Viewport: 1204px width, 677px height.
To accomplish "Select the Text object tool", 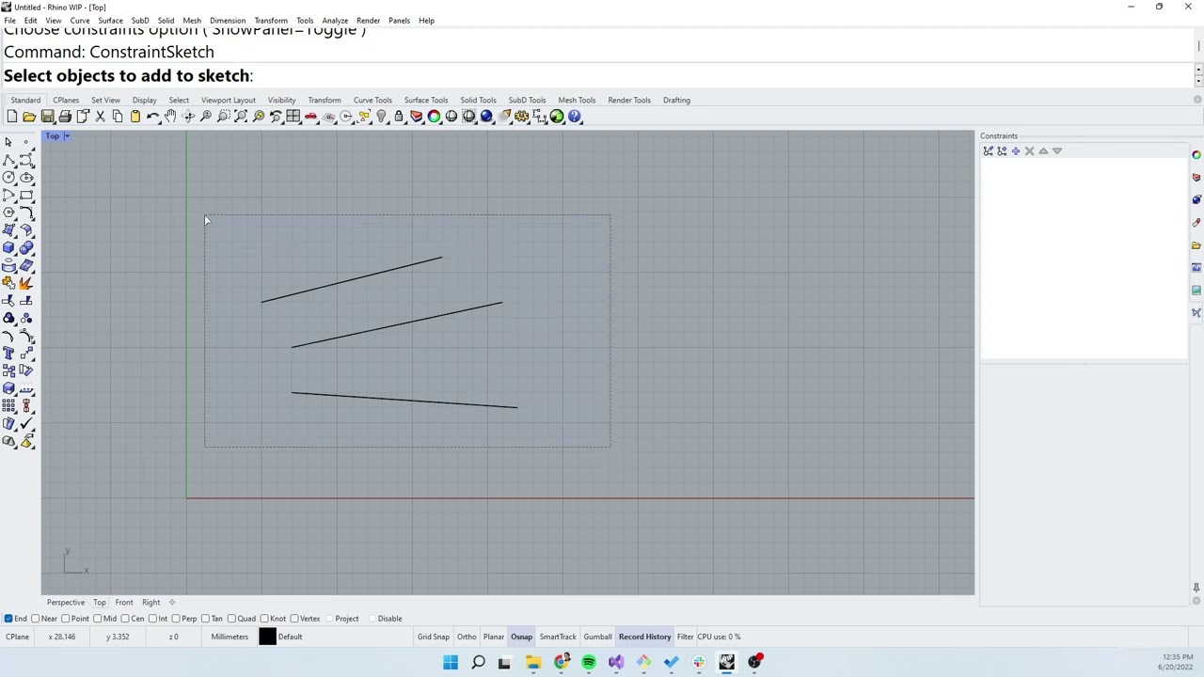I will [8, 354].
